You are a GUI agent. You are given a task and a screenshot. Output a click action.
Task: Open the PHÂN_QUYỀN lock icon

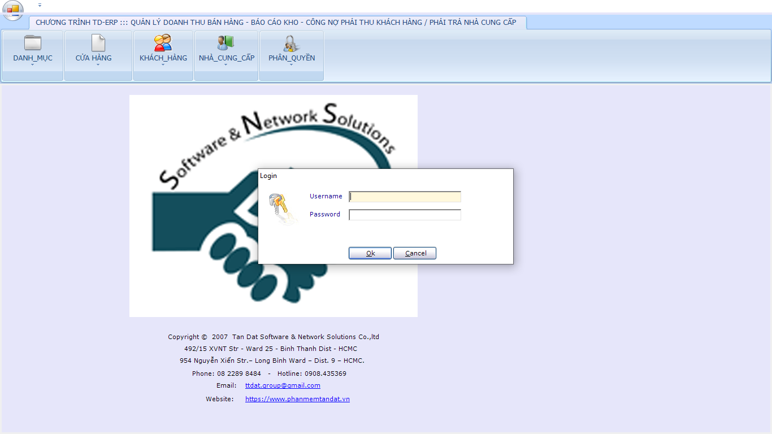[x=291, y=44]
